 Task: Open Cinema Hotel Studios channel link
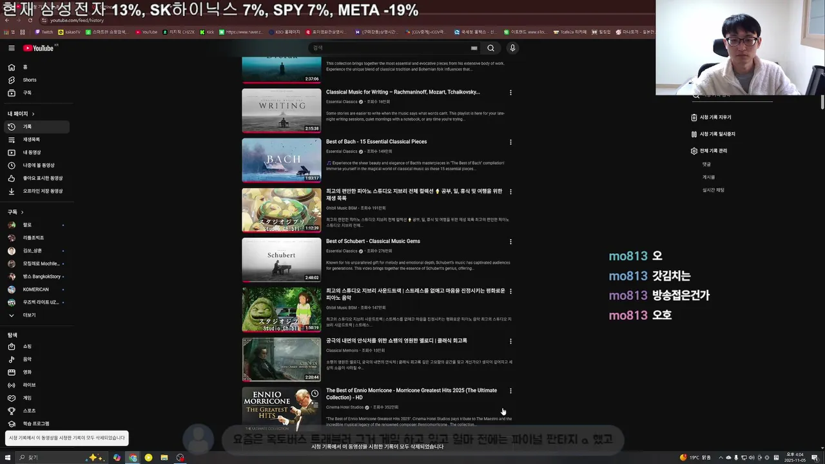tap(345, 407)
